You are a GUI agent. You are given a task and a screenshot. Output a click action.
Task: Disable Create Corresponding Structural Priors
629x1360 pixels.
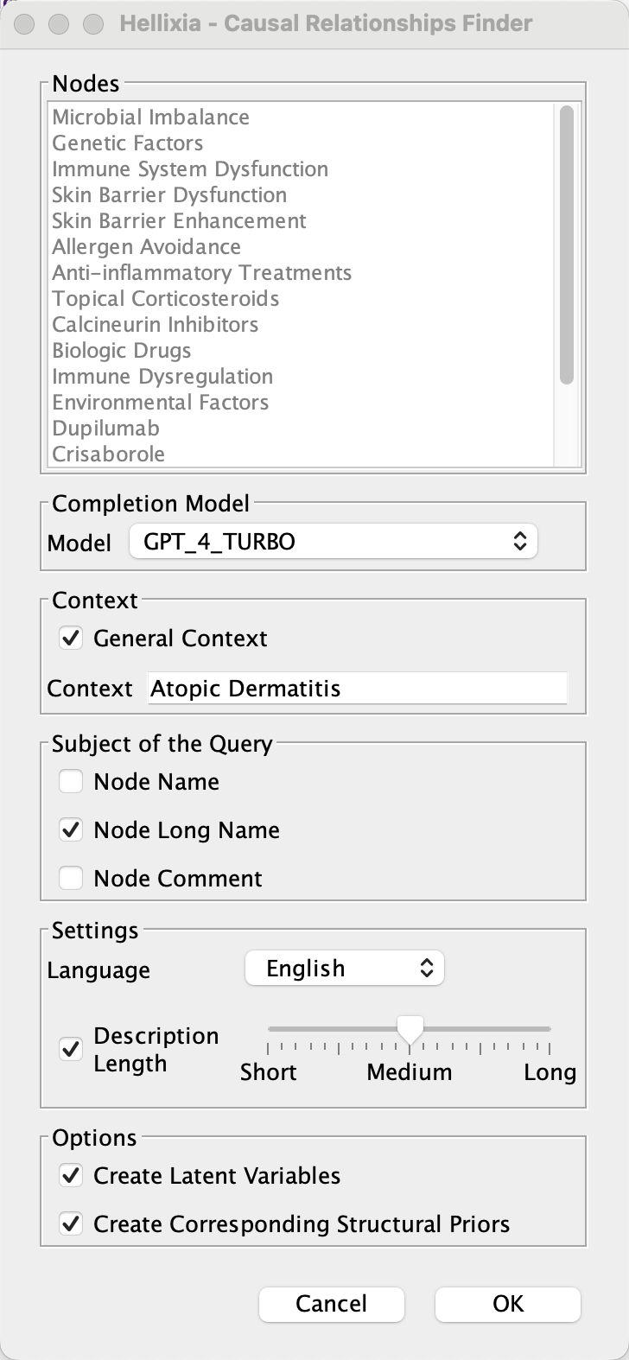click(x=71, y=1224)
